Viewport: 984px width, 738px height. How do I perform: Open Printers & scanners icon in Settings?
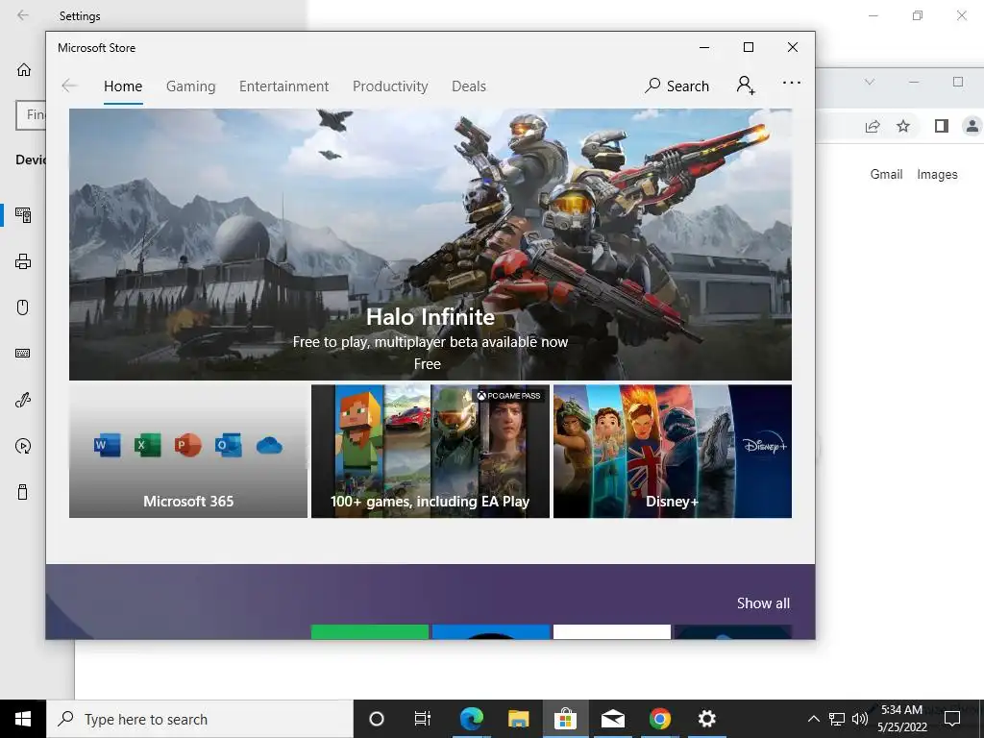click(23, 261)
